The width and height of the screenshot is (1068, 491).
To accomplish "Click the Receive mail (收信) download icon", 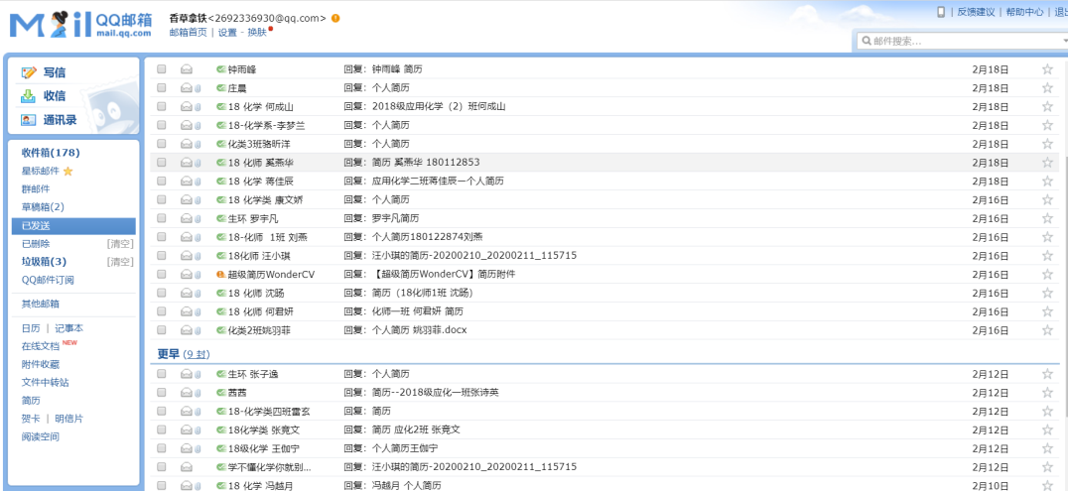I will 29,96.
